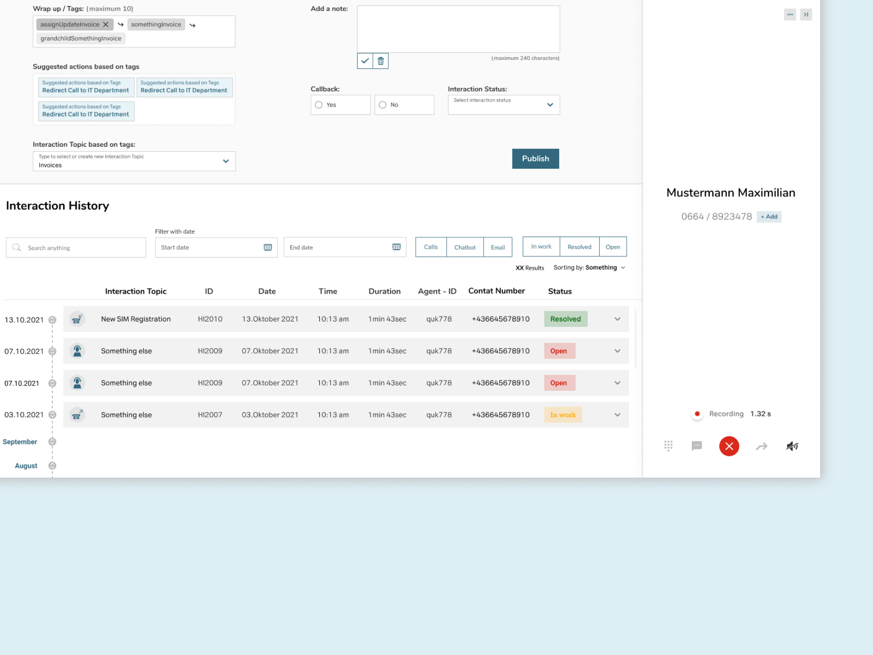Screen dimensions: 873x655
Task: Switch to the Email tab
Action: tap(498, 247)
